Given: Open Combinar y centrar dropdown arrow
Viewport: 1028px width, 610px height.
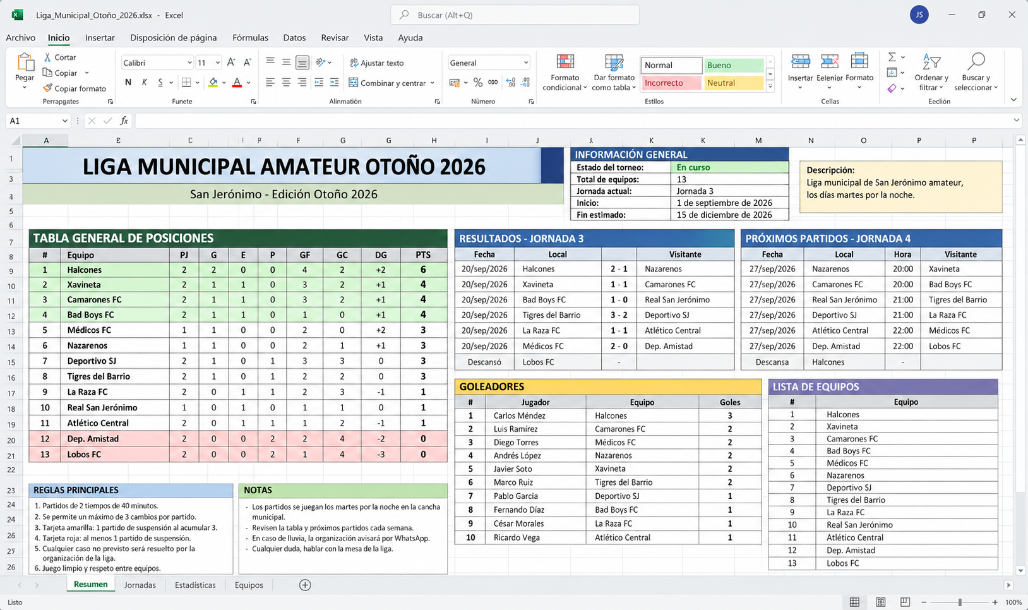Looking at the screenshot, I should pos(432,83).
